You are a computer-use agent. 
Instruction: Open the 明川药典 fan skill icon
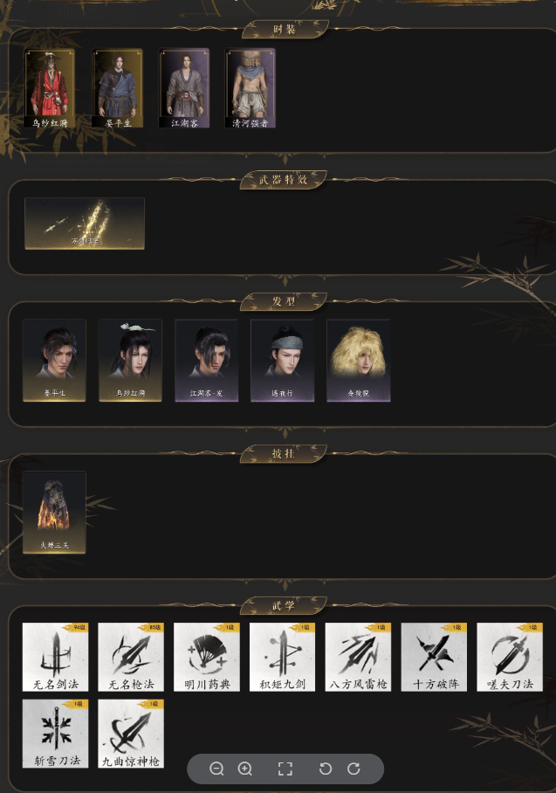(207, 657)
